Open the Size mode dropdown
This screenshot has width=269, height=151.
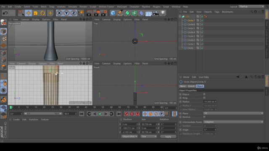pyautogui.click(x=148, y=136)
